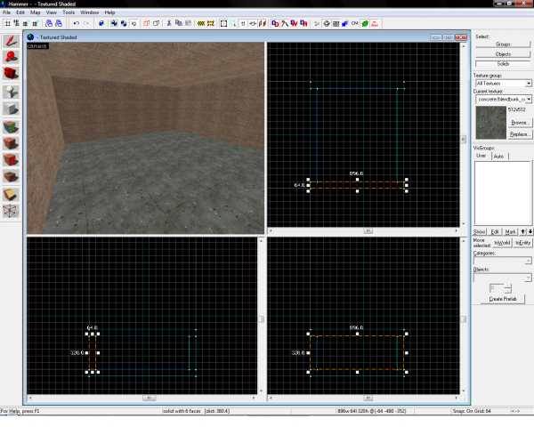The image size is (534, 427).
Task: Switch selection mode to Objects
Action: pyautogui.click(x=502, y=54)
